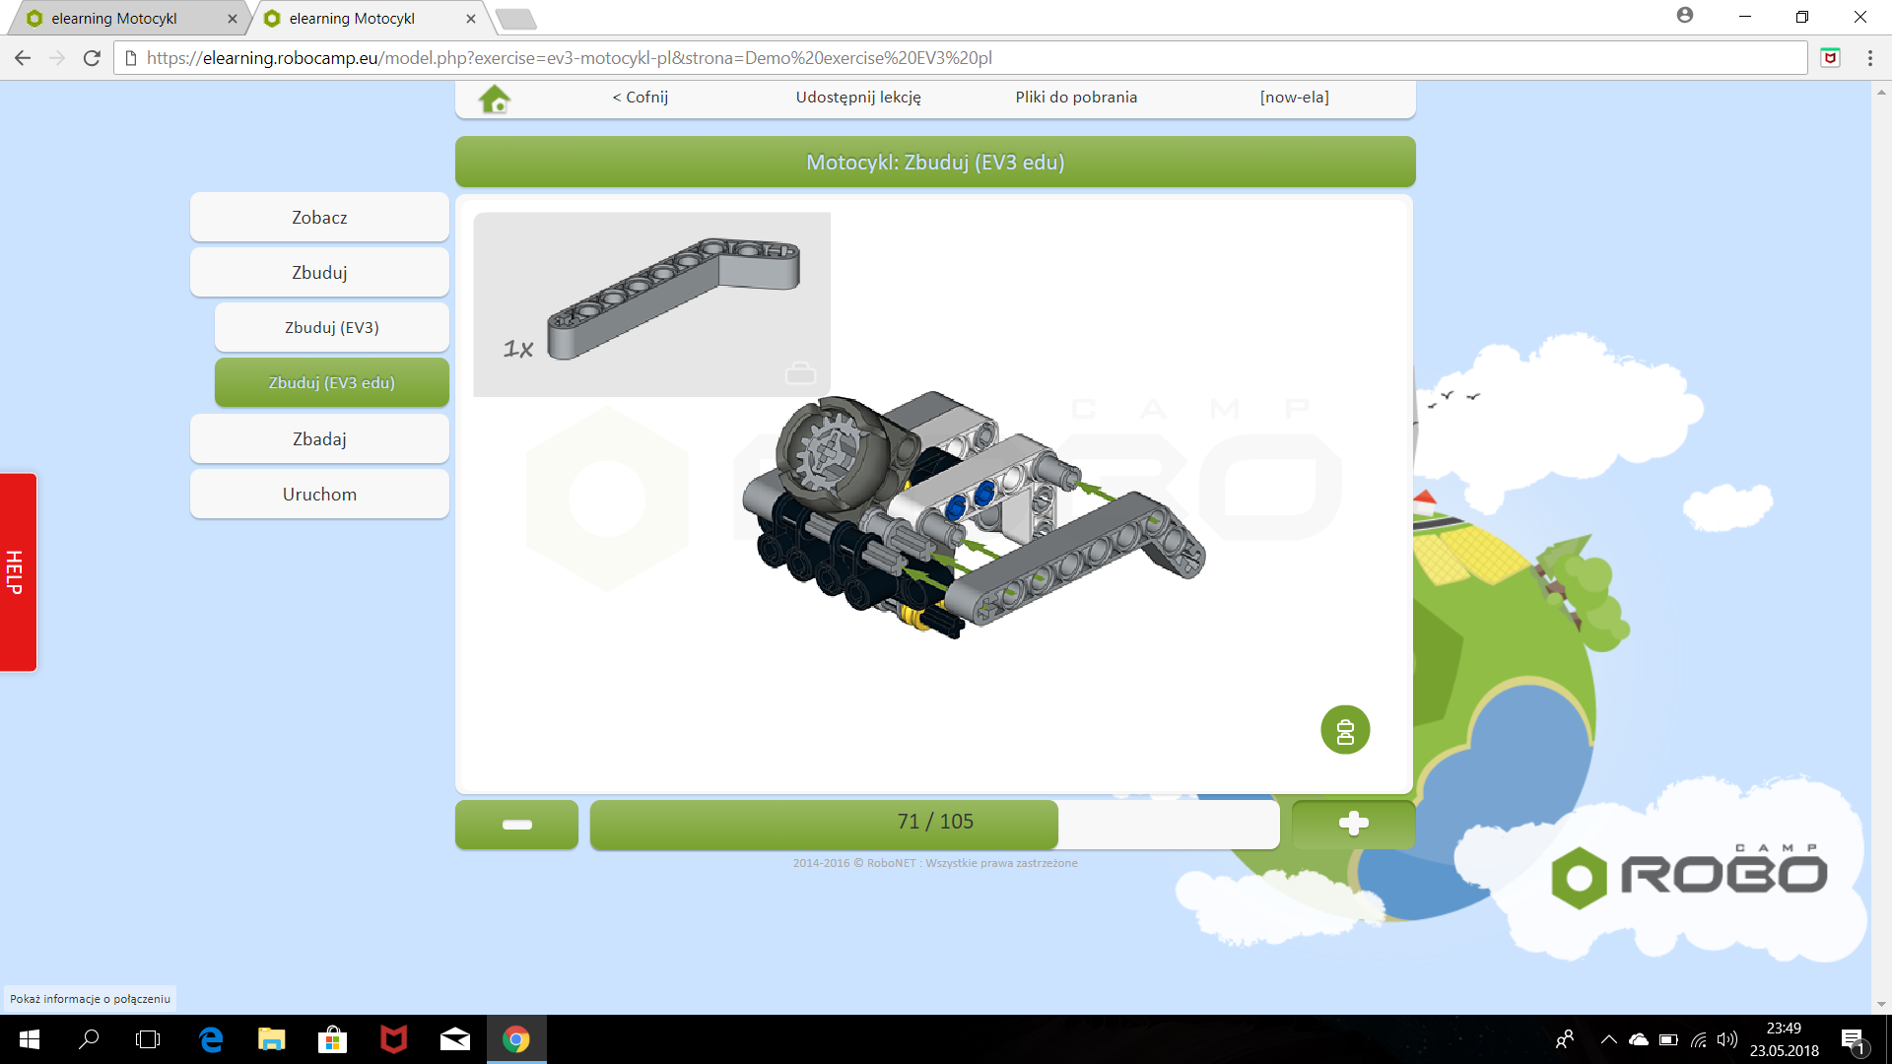Launch Microsoft Edge from taskbar

point(211,1039)
